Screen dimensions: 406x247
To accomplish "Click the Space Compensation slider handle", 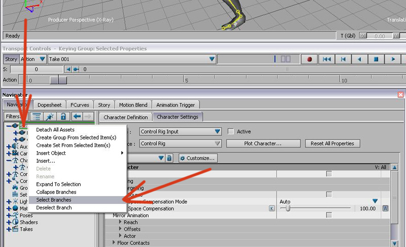I will 288,208.
